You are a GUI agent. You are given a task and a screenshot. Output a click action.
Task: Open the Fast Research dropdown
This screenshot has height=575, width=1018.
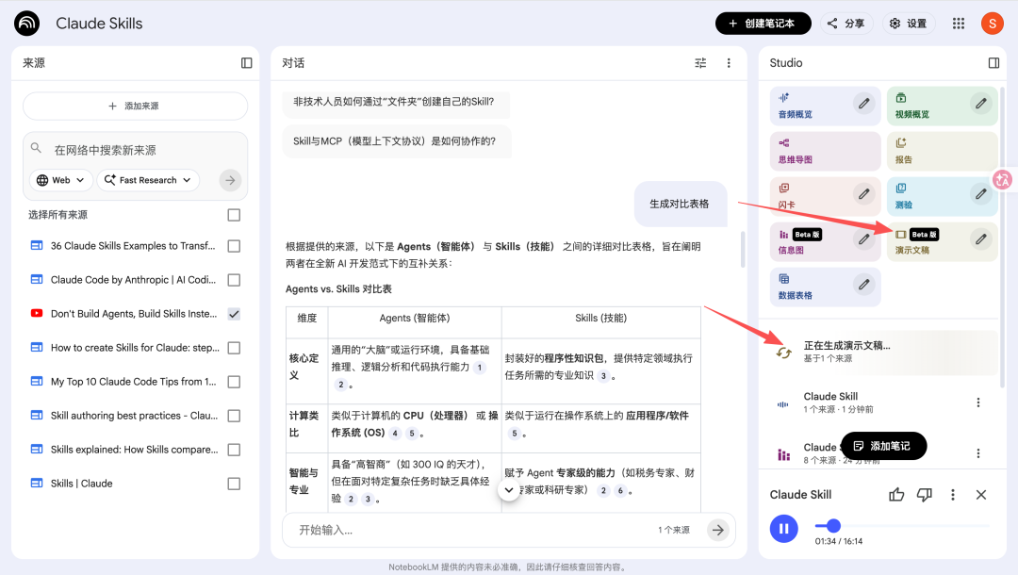[148, 180]
